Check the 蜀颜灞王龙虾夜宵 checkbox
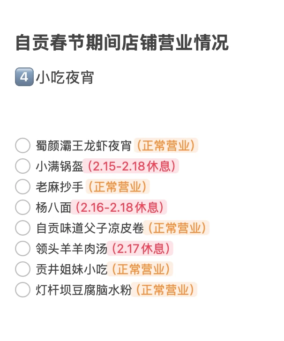The width and height of the screenshot is (284, 341). [22, 145]
